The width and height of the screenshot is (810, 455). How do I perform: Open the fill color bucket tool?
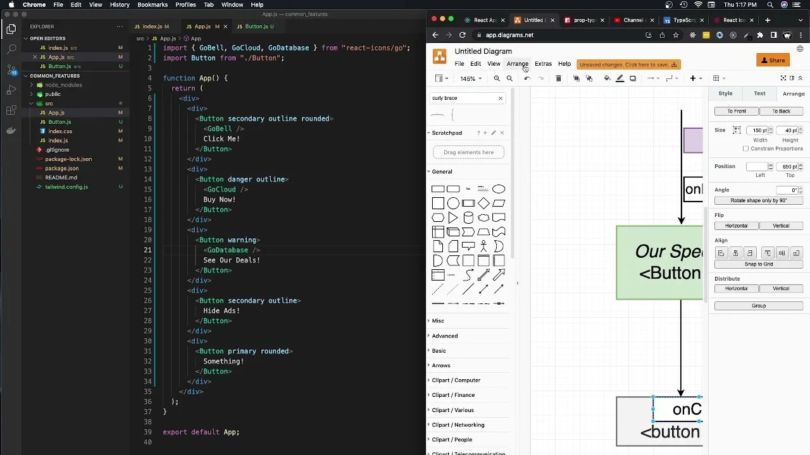pyautogui.click(x=607, y=78)
